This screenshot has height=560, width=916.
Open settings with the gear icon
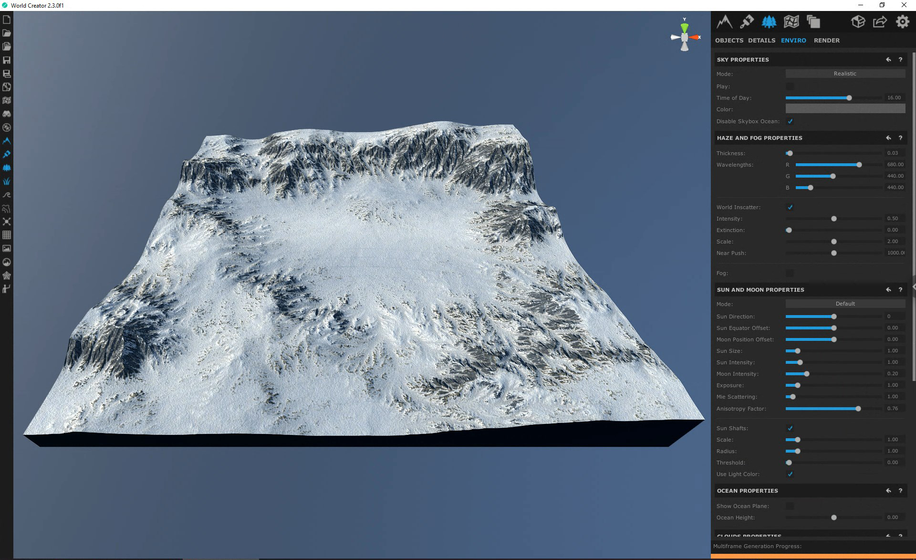[x=902, y=21]
